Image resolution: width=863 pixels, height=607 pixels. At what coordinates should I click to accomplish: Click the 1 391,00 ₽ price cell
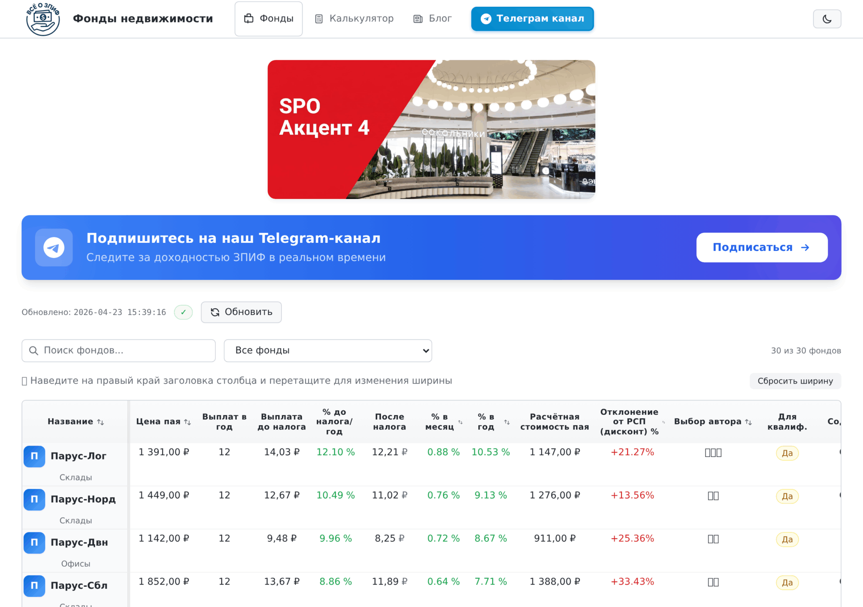pyautogui.click(x=164, y=452)
